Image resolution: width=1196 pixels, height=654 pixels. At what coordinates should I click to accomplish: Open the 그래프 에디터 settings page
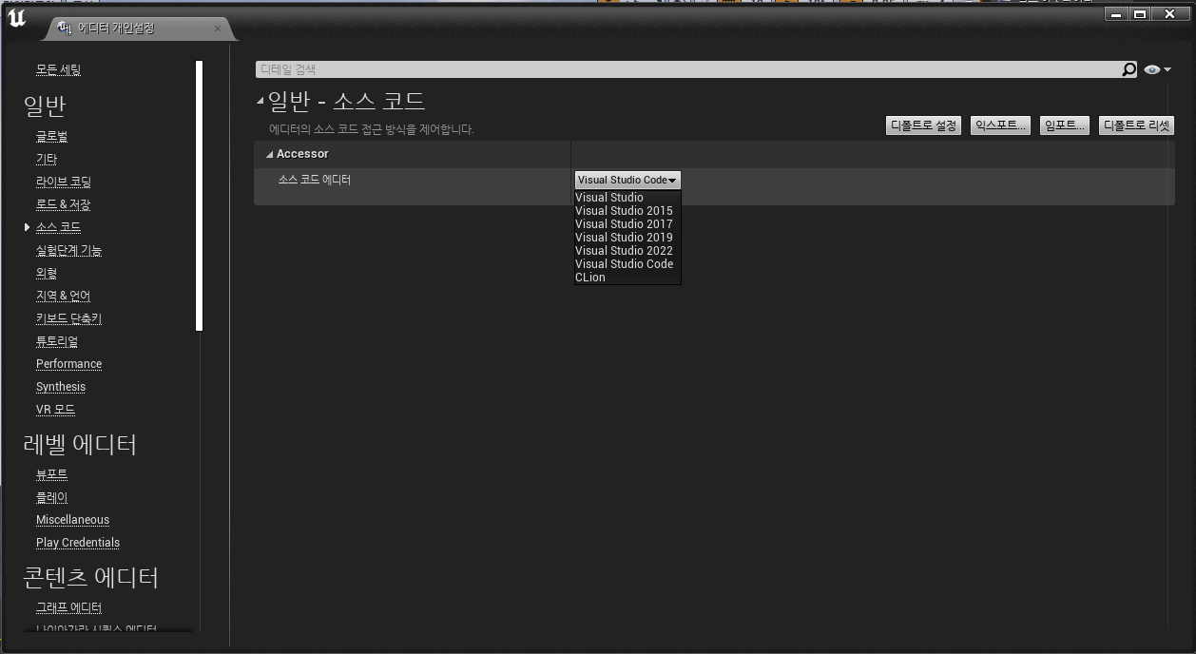(69, 607)
